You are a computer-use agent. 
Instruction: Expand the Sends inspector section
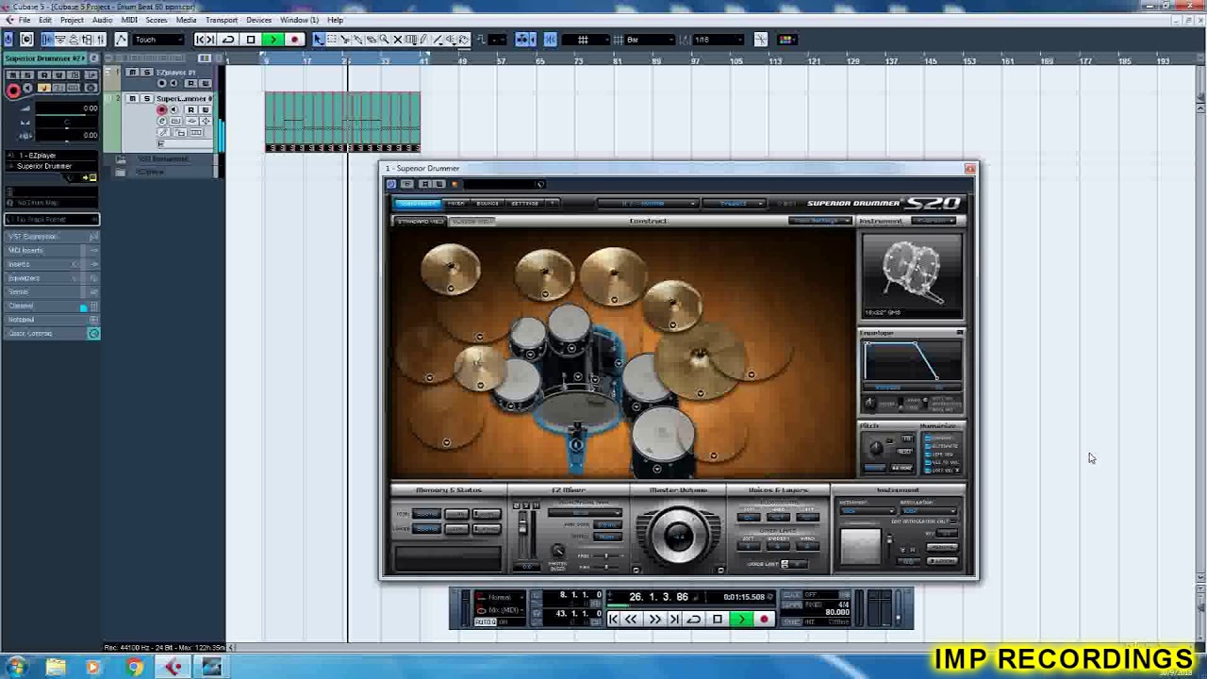(51, 292)
